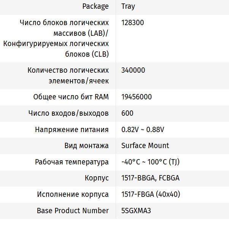Click the 'Общее число бит RAM' label
229x225 pixels.
71,97
